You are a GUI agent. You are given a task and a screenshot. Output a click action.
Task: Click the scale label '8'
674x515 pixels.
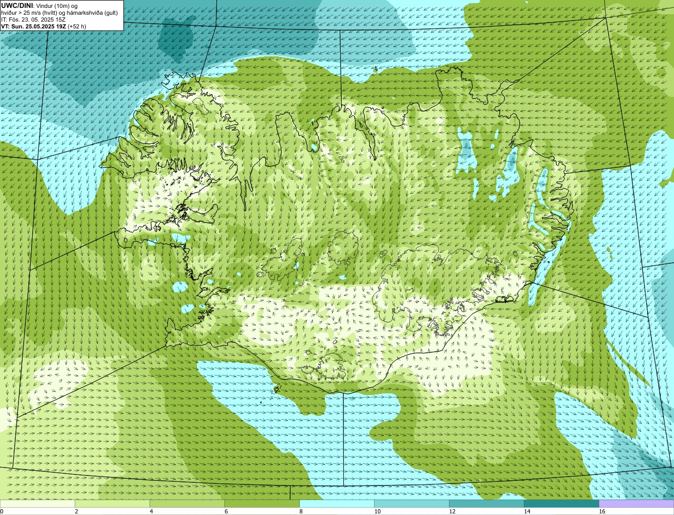click(301, 511)
